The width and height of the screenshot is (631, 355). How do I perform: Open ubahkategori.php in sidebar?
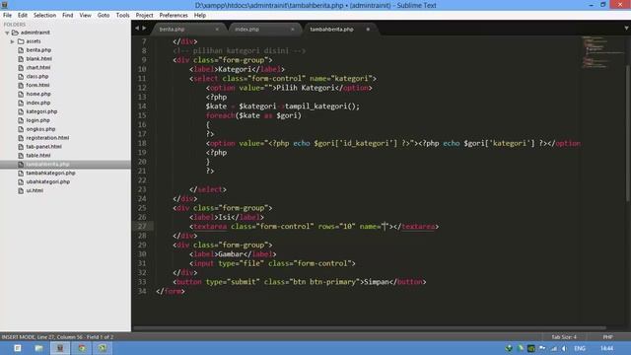pyautogui.click(x=48, y=182)
